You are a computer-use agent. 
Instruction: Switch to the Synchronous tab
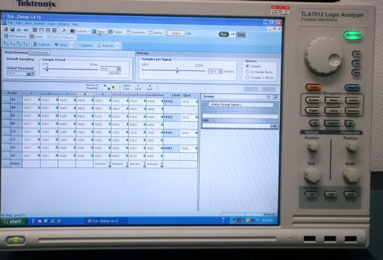coord(39,52)
